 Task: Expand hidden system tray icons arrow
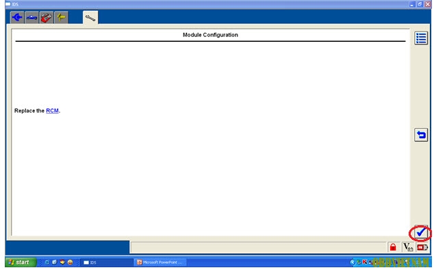pos(353,262)
